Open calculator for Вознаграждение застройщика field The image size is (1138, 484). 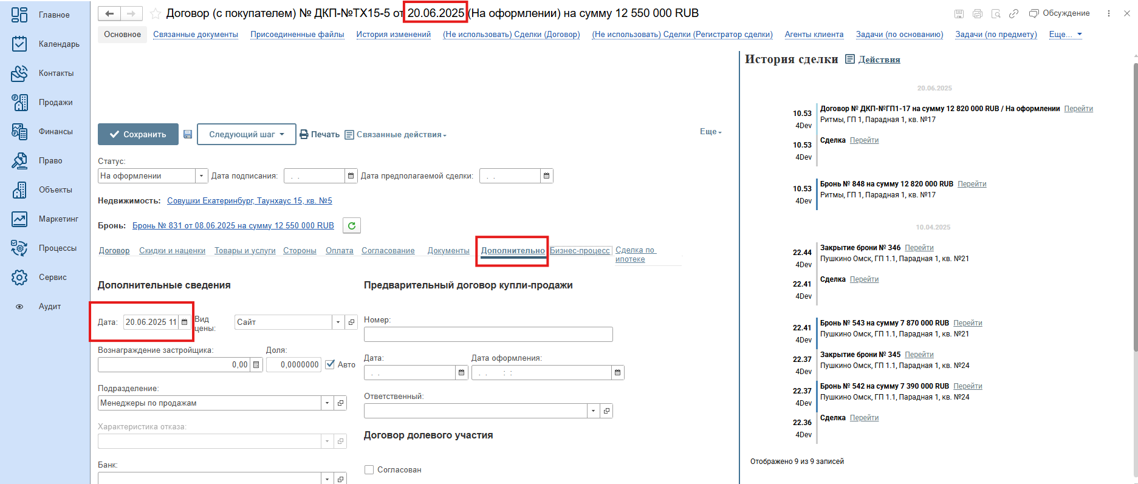(x=256, y=365)
